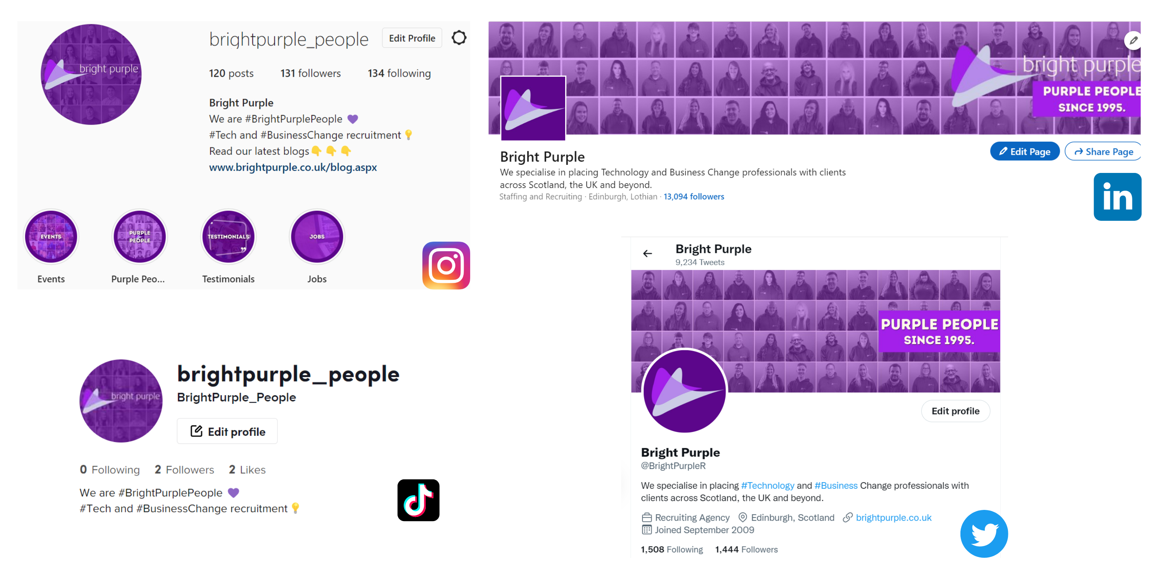Open the Jobs story highlight
Image resolution: width=1159 pixels, height=579 pixels.
[x=317, y=237]
